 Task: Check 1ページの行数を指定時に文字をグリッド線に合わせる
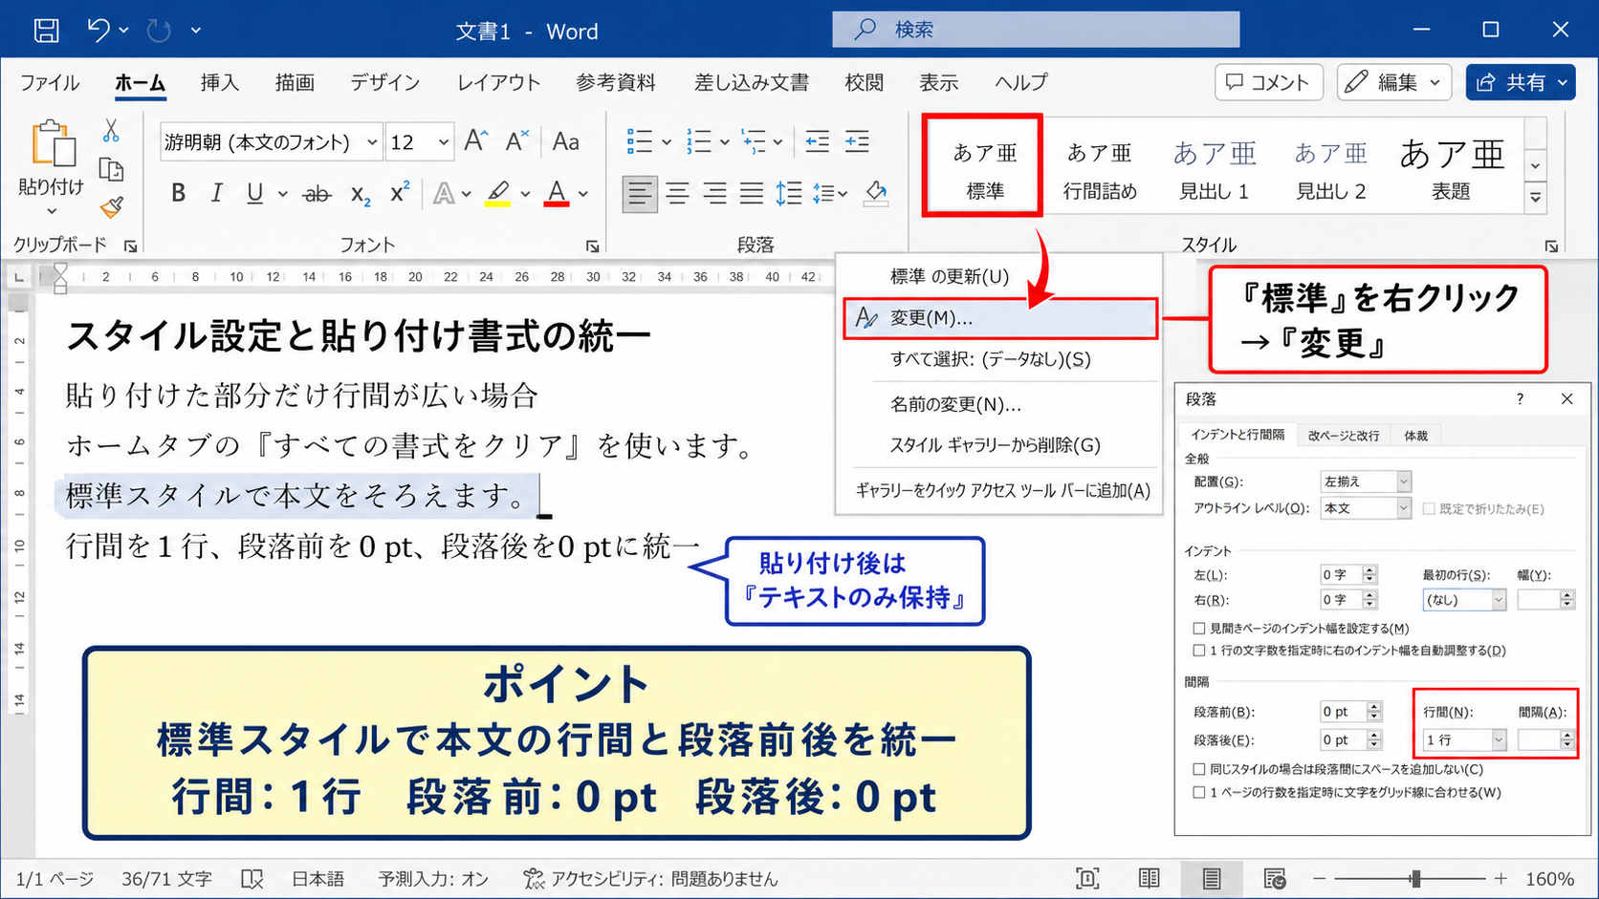1198,792
